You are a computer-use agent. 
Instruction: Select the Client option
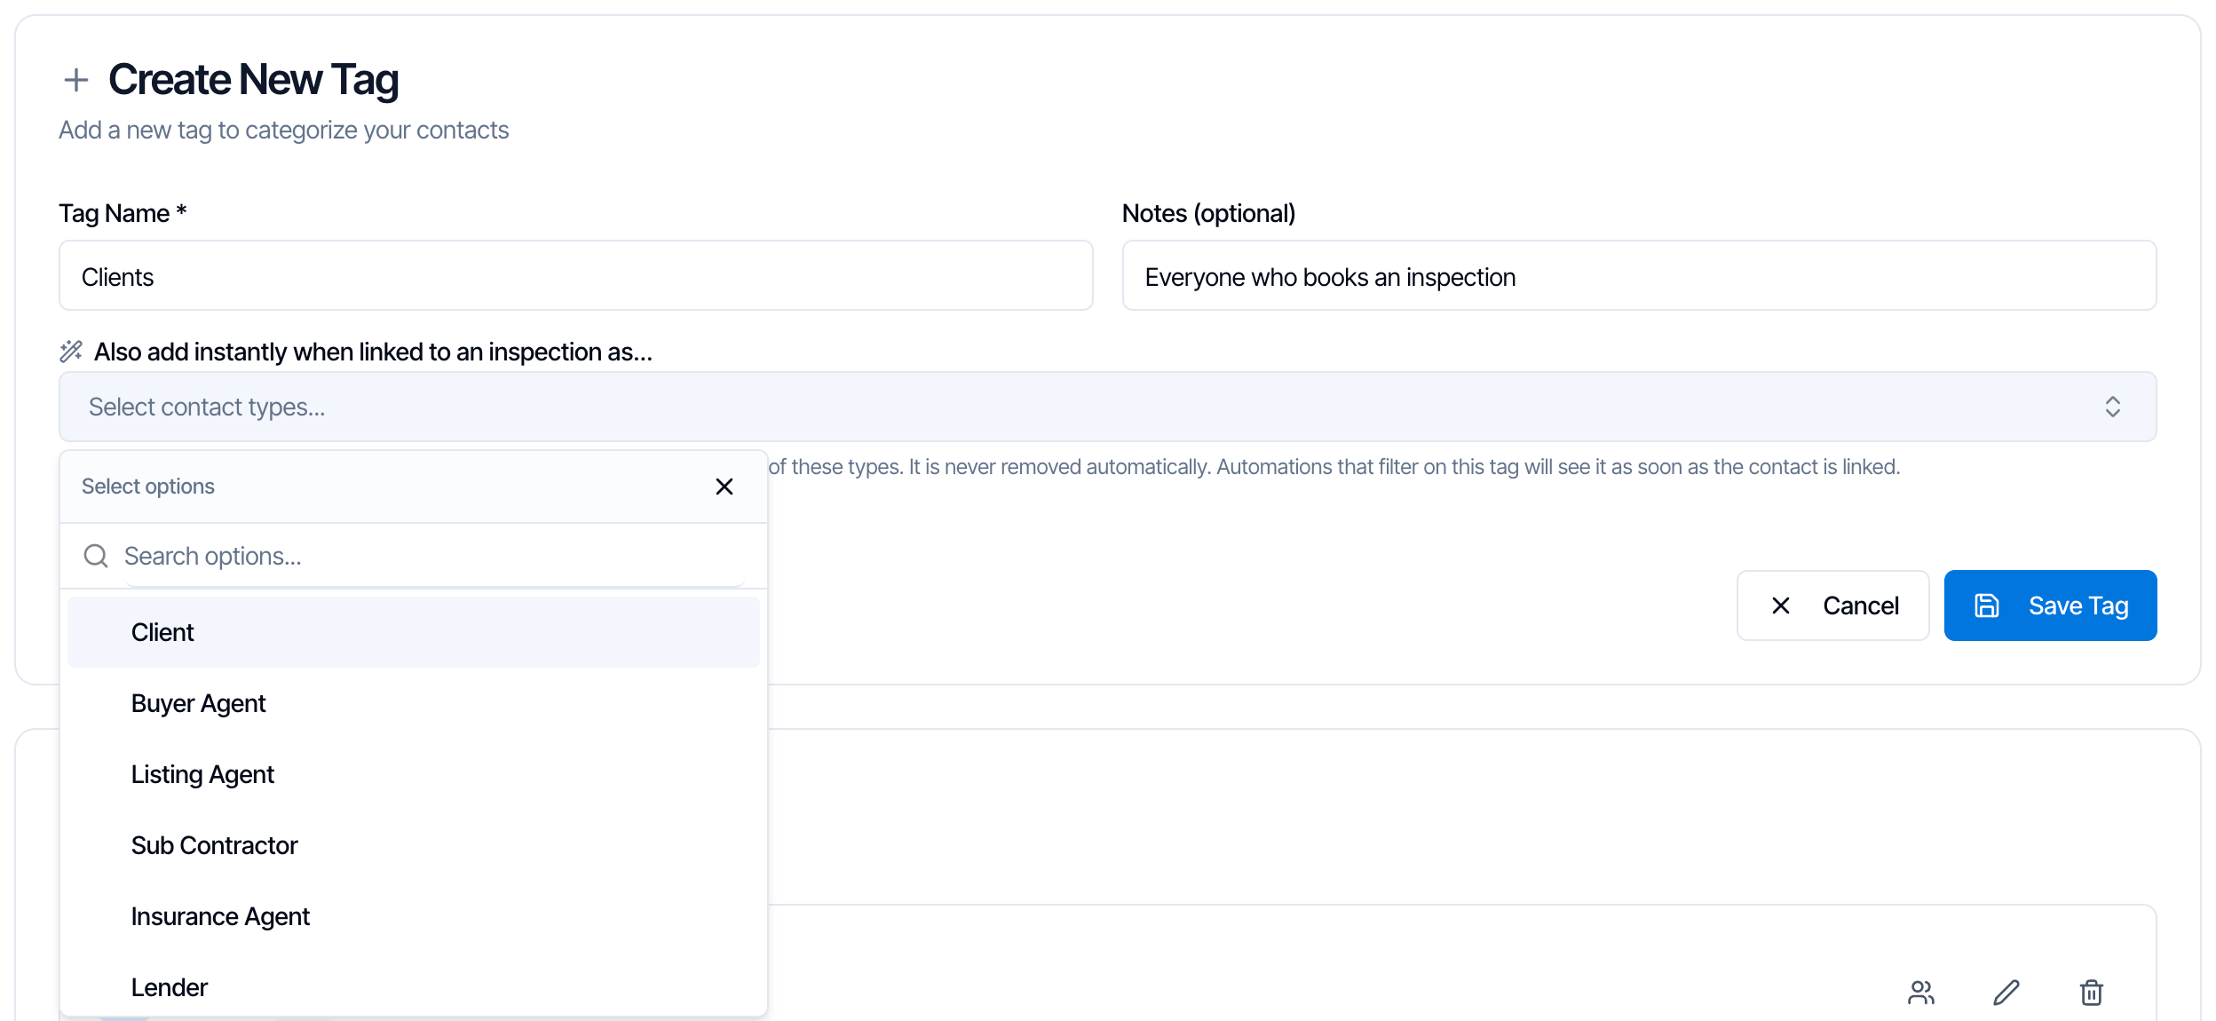click(414, 632)
